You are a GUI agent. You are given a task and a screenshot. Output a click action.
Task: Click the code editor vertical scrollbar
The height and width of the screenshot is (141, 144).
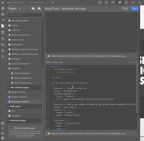(x=137, y=89)
